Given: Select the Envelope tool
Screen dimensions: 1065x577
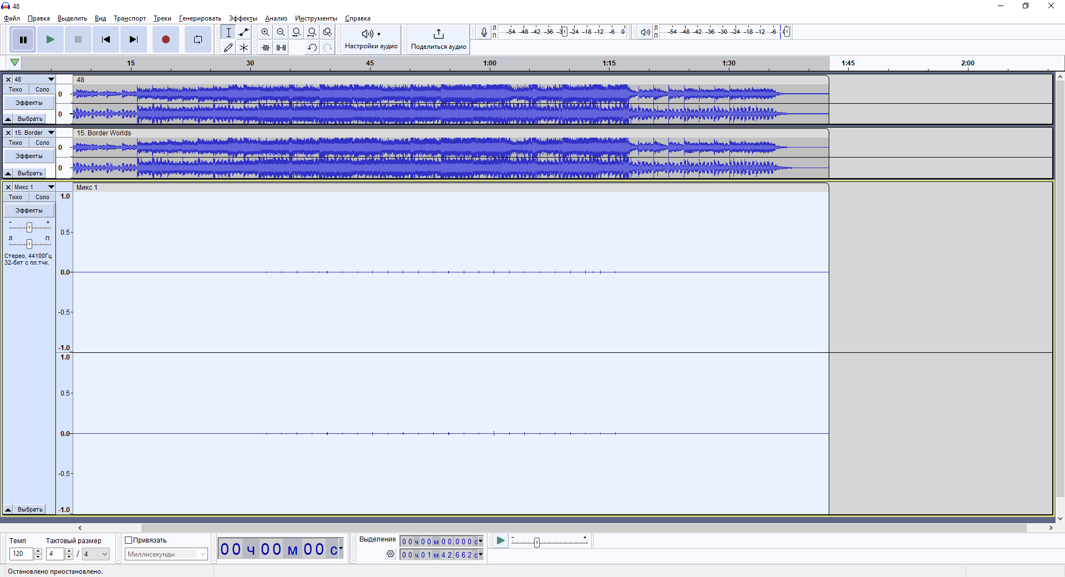Looking at the screenshot, I should tap(244, 32).
